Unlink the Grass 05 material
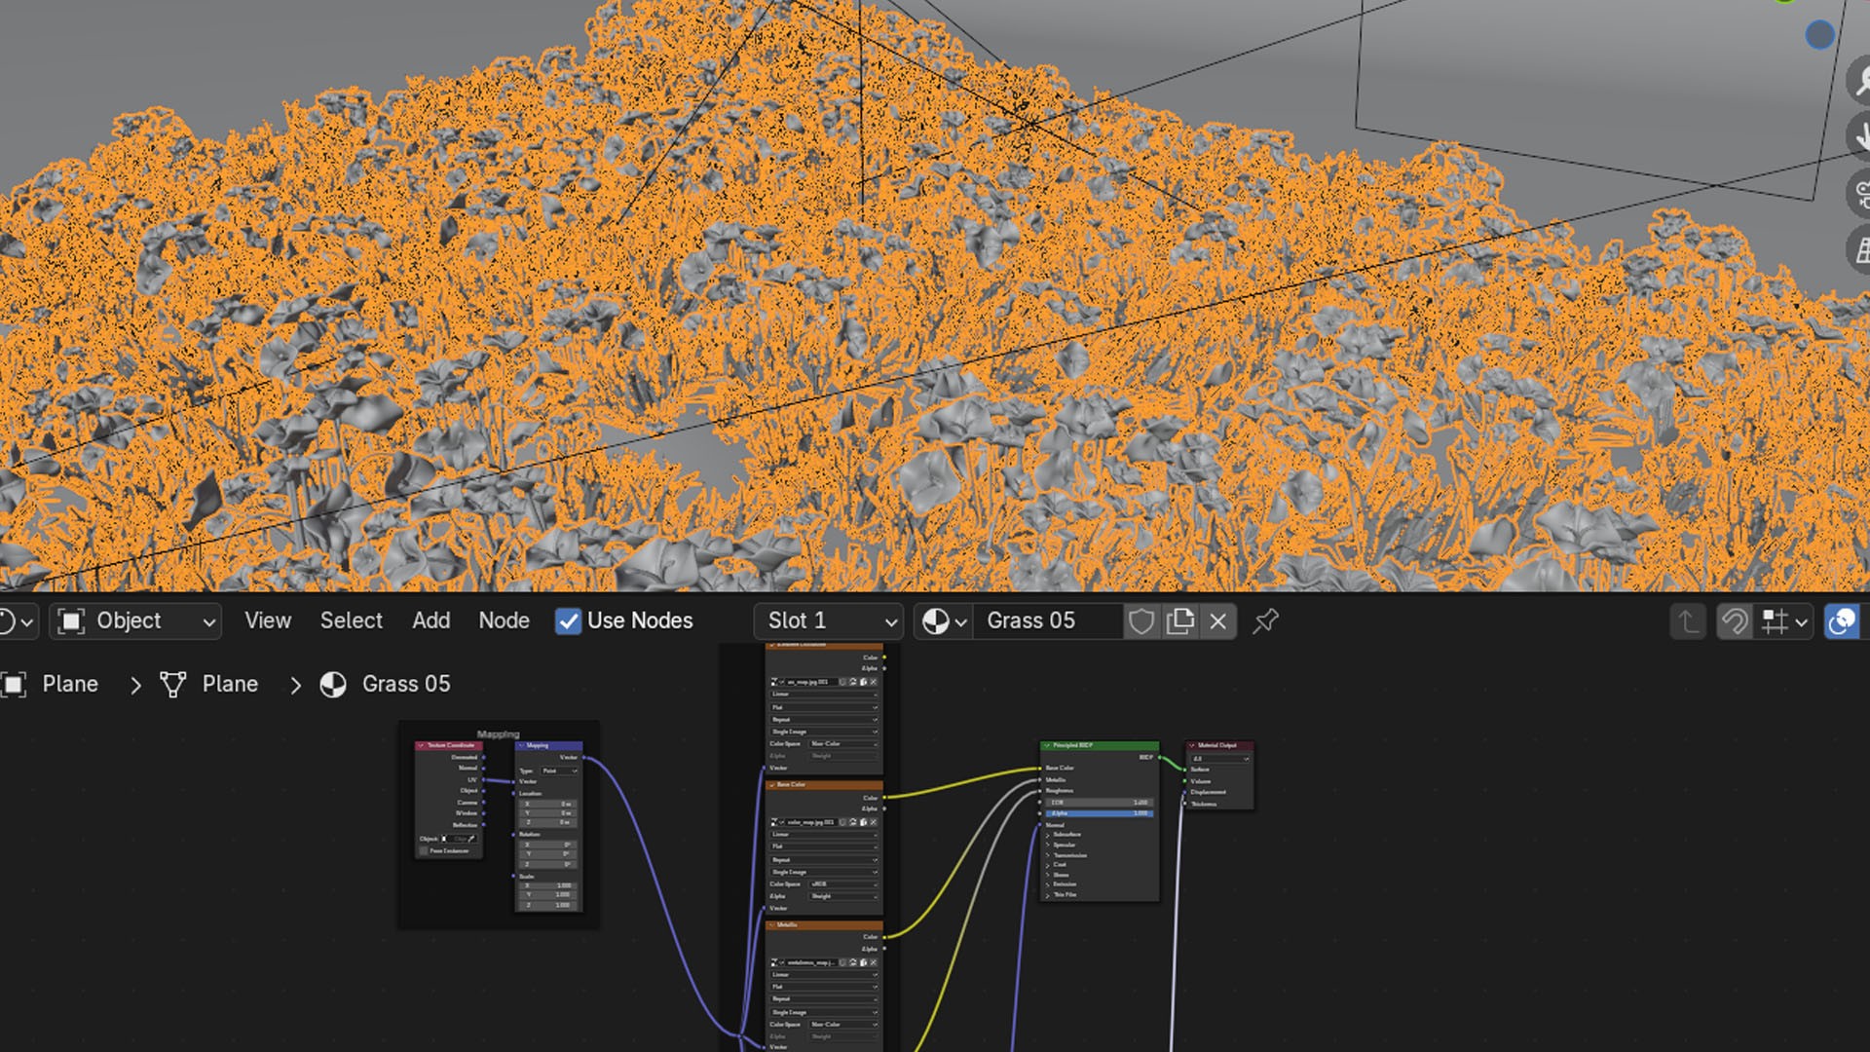 [1217, 621]
